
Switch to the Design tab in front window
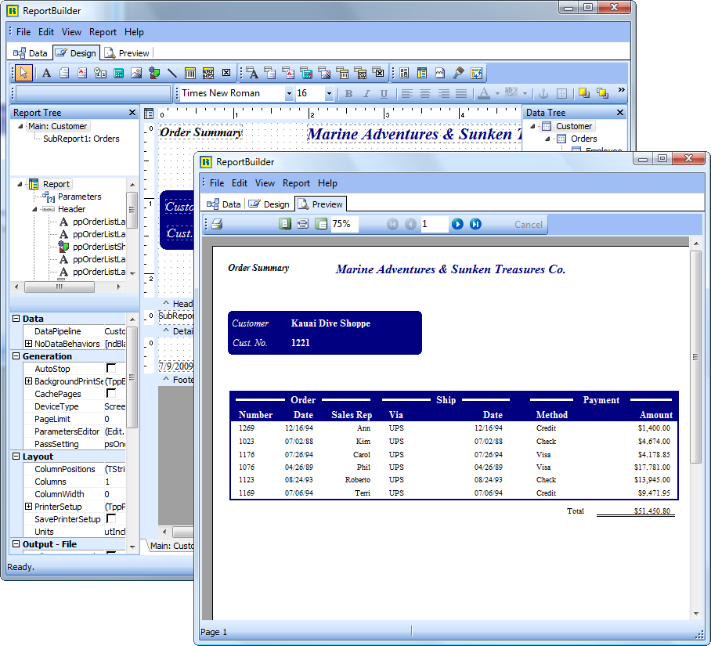pos(269,204)
